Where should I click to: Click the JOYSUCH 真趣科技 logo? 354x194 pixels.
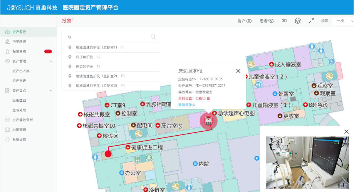pyautogui.click(x=32, y=8)
